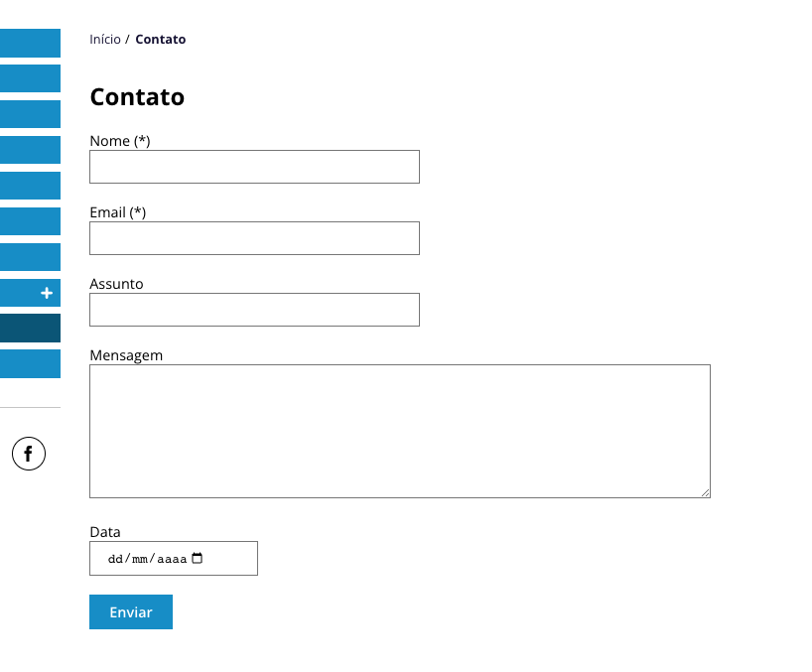Click the bottom sidebar menu item
The height and width of the screenshot is (672, 812).
30,363
